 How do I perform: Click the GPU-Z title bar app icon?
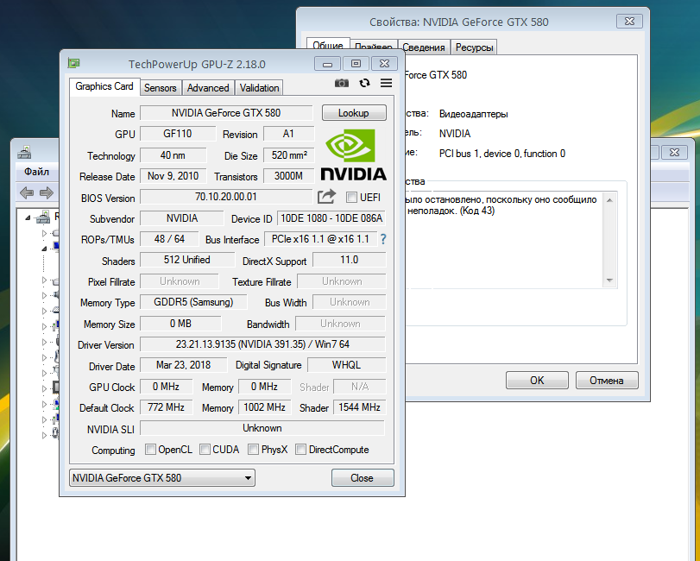click(x=73, y=63)
